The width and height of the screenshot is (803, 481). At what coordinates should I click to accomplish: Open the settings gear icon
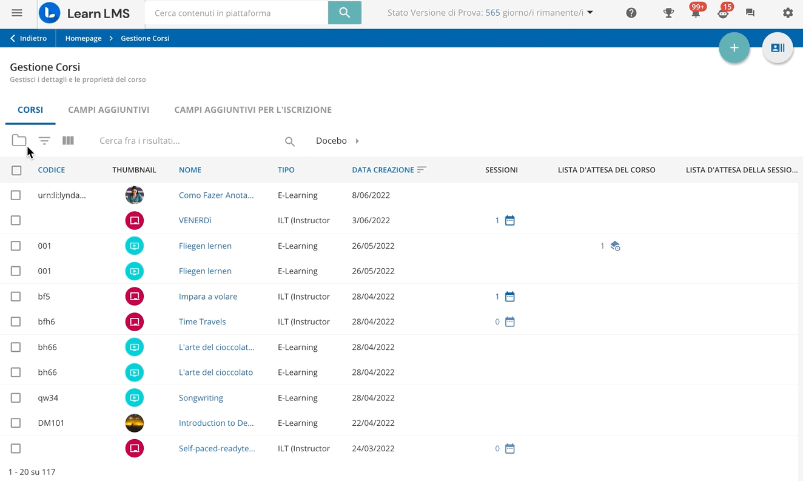tap(787, 13)
